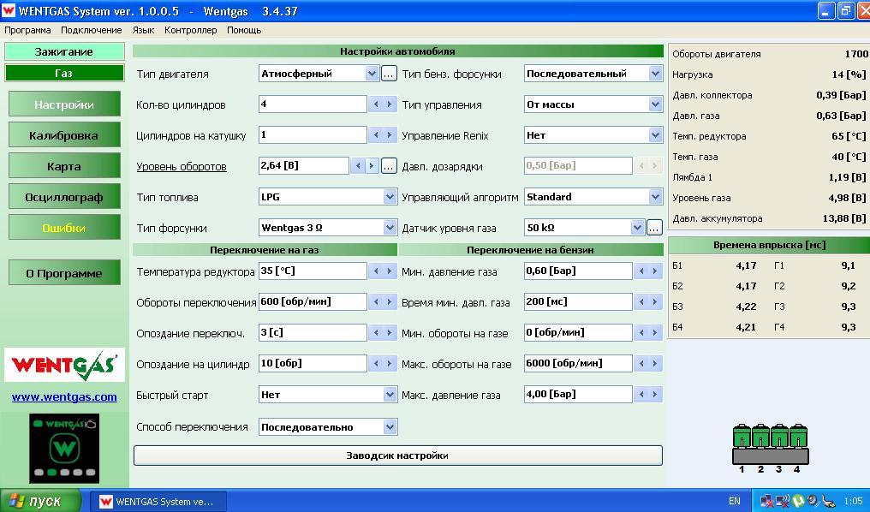Click the Wentgas switch panel image
Screen dimensions: 870x512
(x=64, y=448)
